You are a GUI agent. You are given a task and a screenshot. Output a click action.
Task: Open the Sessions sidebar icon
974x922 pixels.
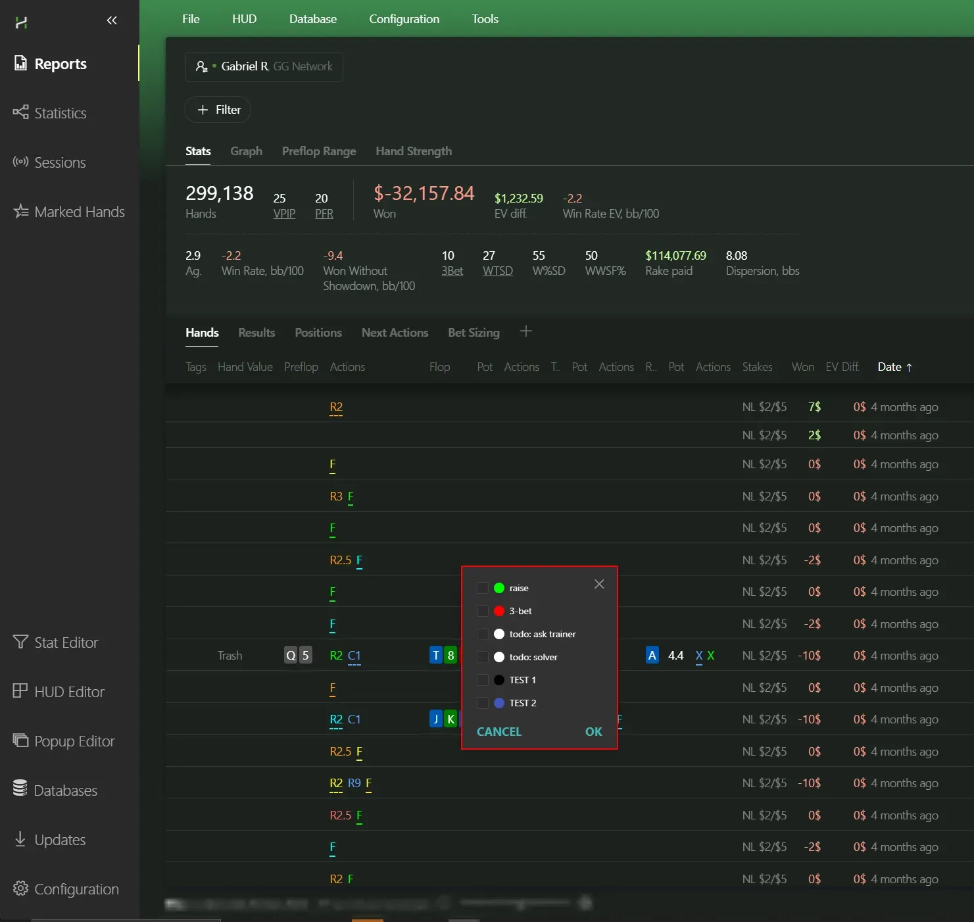pyautogui.click(x=20, y=162)
